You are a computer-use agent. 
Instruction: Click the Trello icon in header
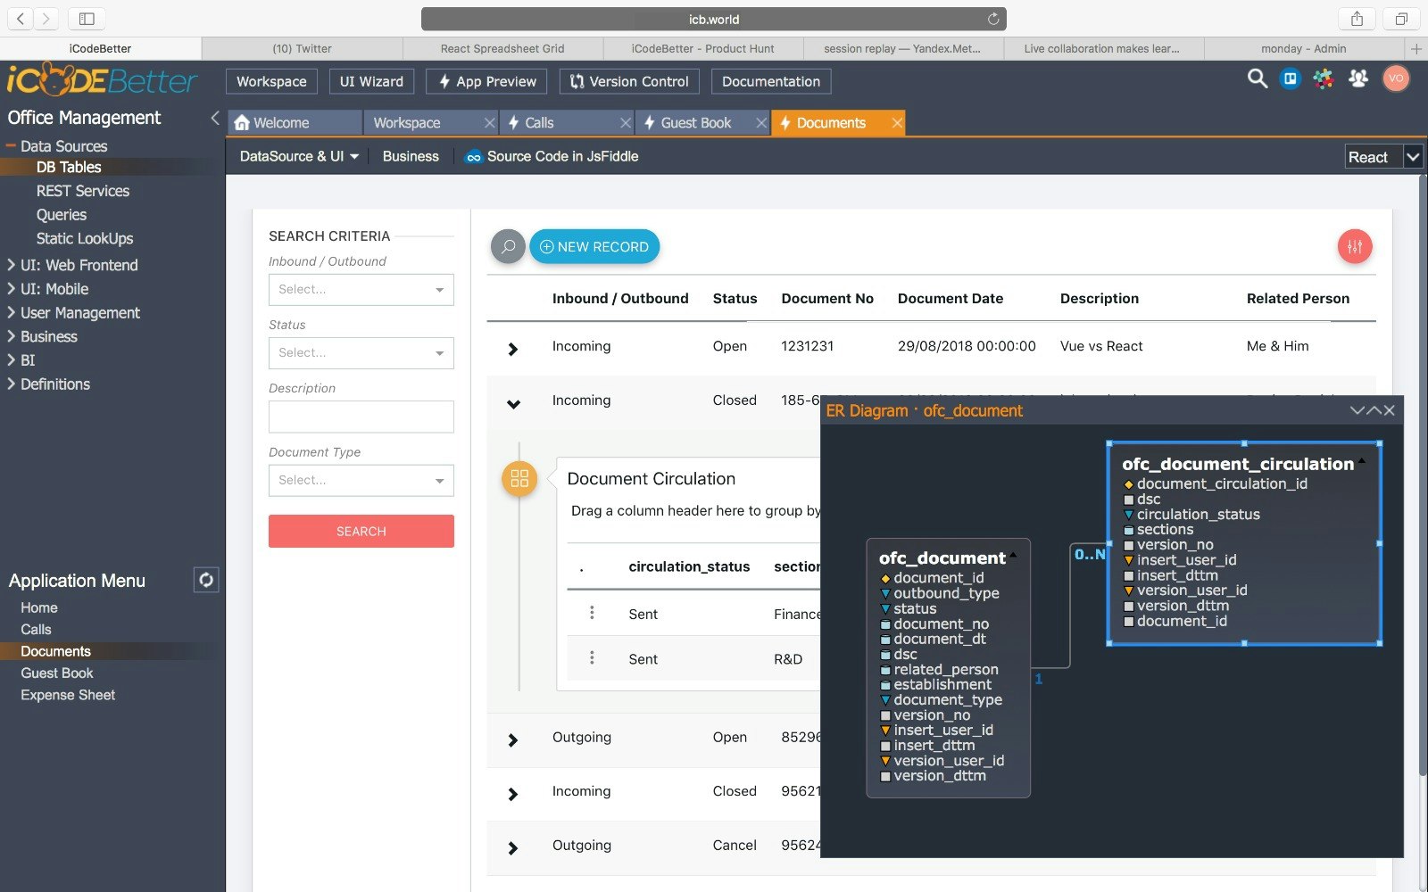tap(1291, 79)
